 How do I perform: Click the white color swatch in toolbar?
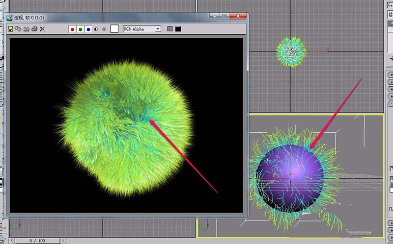(114, 29)
